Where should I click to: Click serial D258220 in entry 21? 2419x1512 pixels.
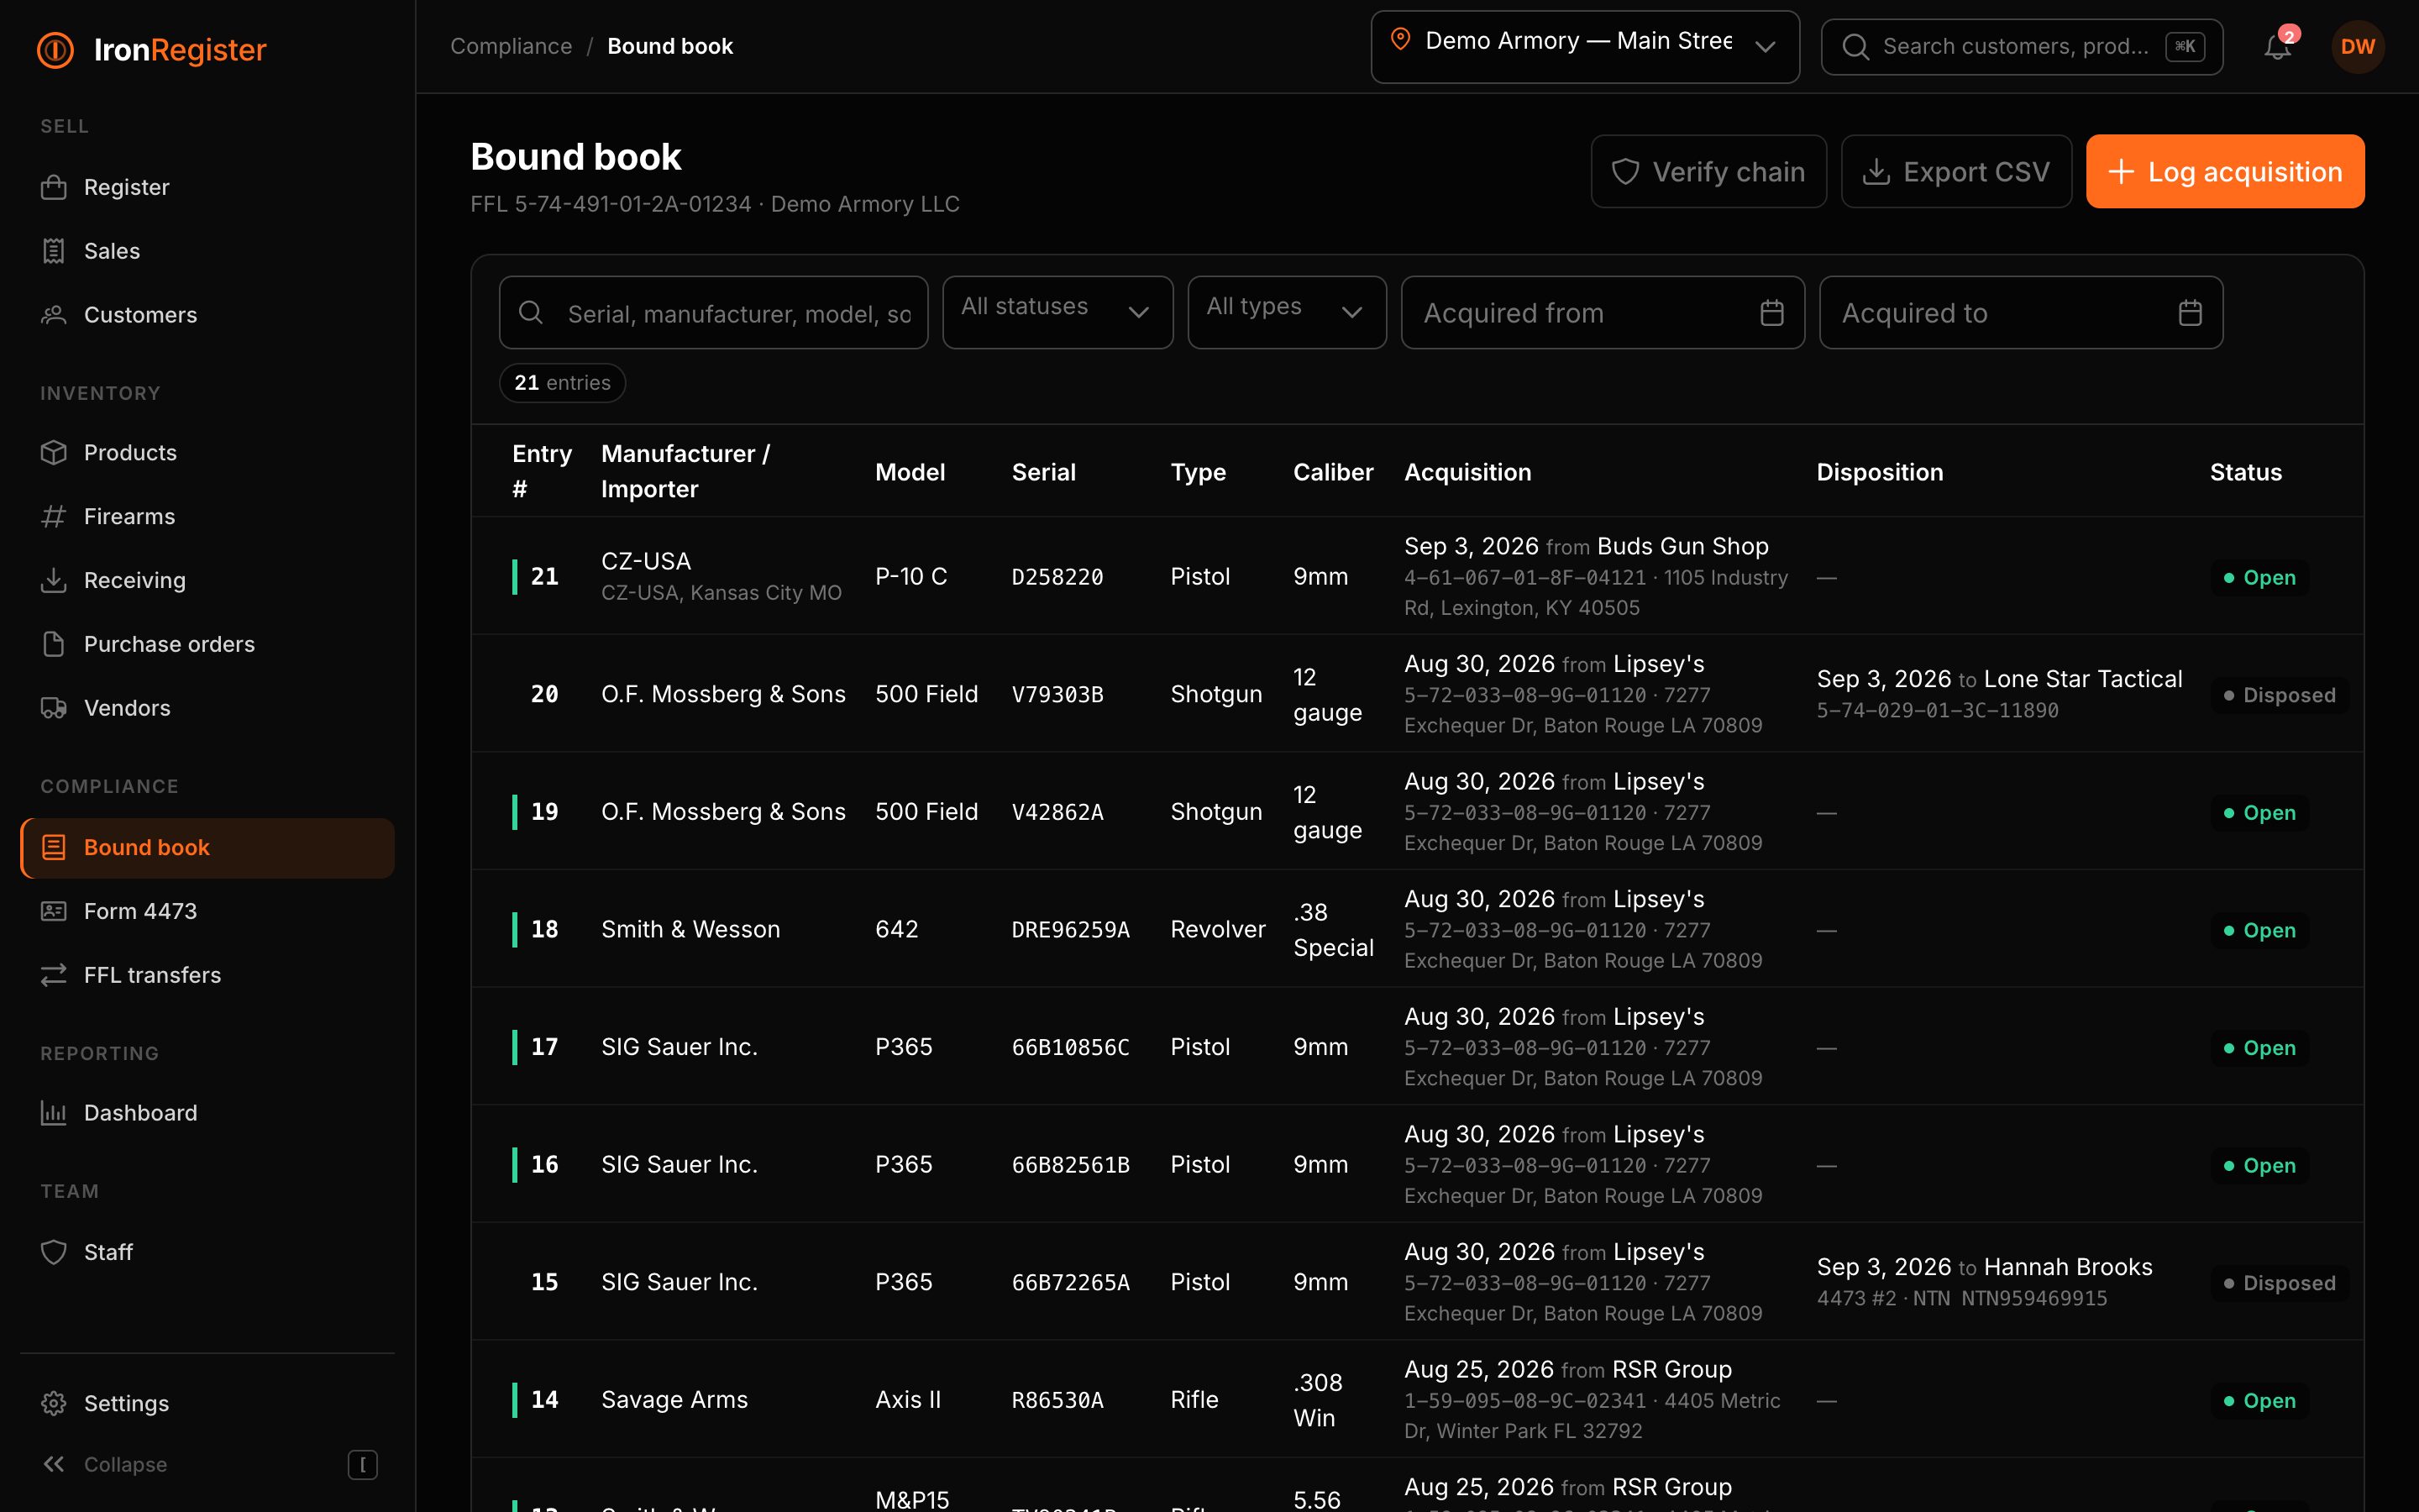point(1057,577)
